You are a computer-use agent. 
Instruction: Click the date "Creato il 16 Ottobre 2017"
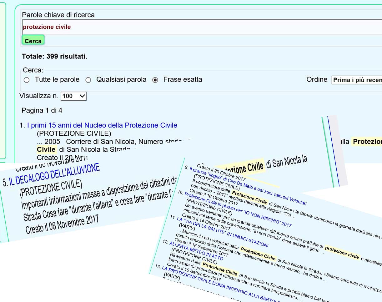coord(214,197)
